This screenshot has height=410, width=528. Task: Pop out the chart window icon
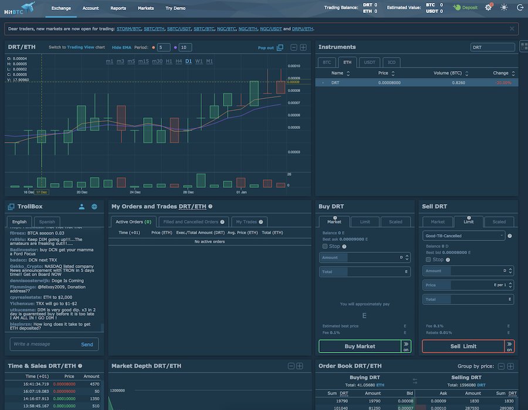tap(280, 48)
